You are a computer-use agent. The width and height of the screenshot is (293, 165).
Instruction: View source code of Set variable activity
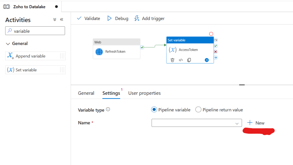click(181, 60)
